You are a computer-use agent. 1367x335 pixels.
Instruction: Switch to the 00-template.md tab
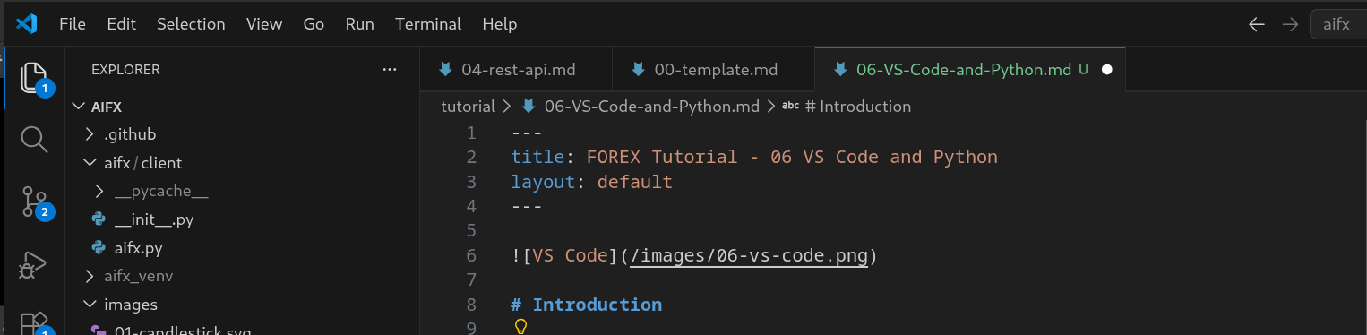pyautogui.click(x=713, y=69)
